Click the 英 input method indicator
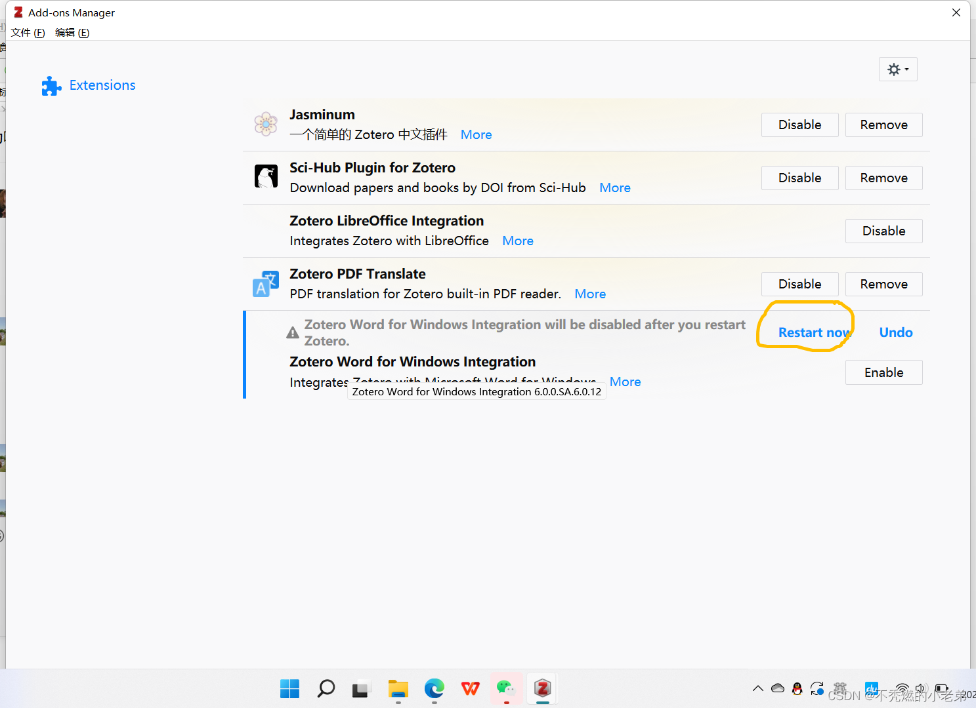The height and width of the screenshot is (708, 976). (x=839, y=688)
